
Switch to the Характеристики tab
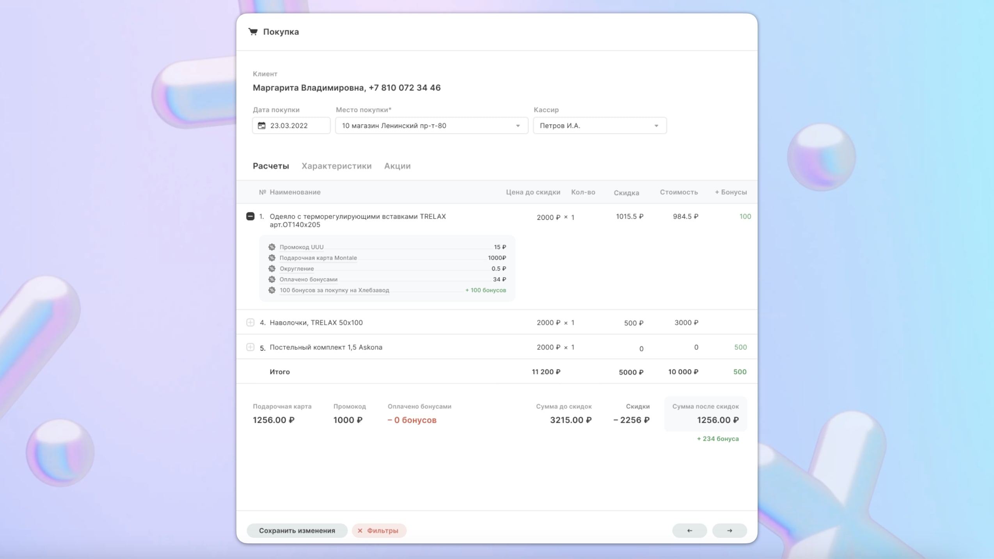336,166
